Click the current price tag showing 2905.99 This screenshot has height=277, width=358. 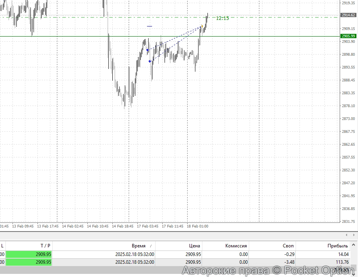coord(348,36)
